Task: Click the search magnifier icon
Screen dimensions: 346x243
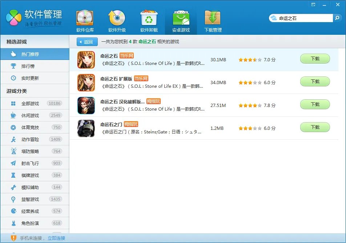Action: click(x=338, y=17)
